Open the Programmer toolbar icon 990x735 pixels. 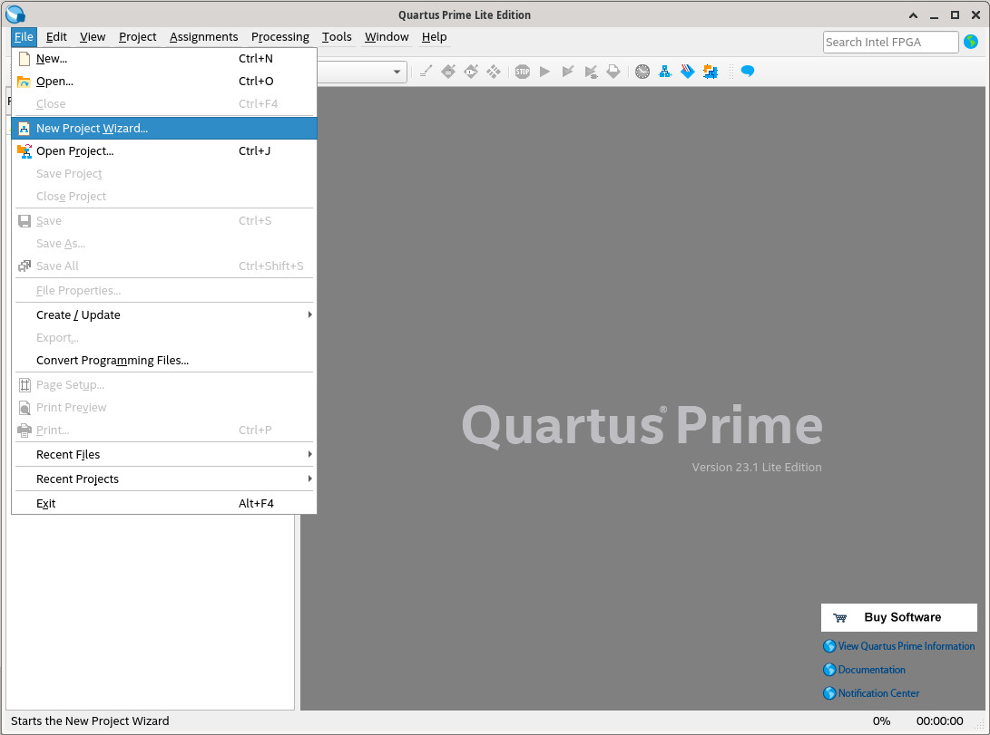[688, 72]
